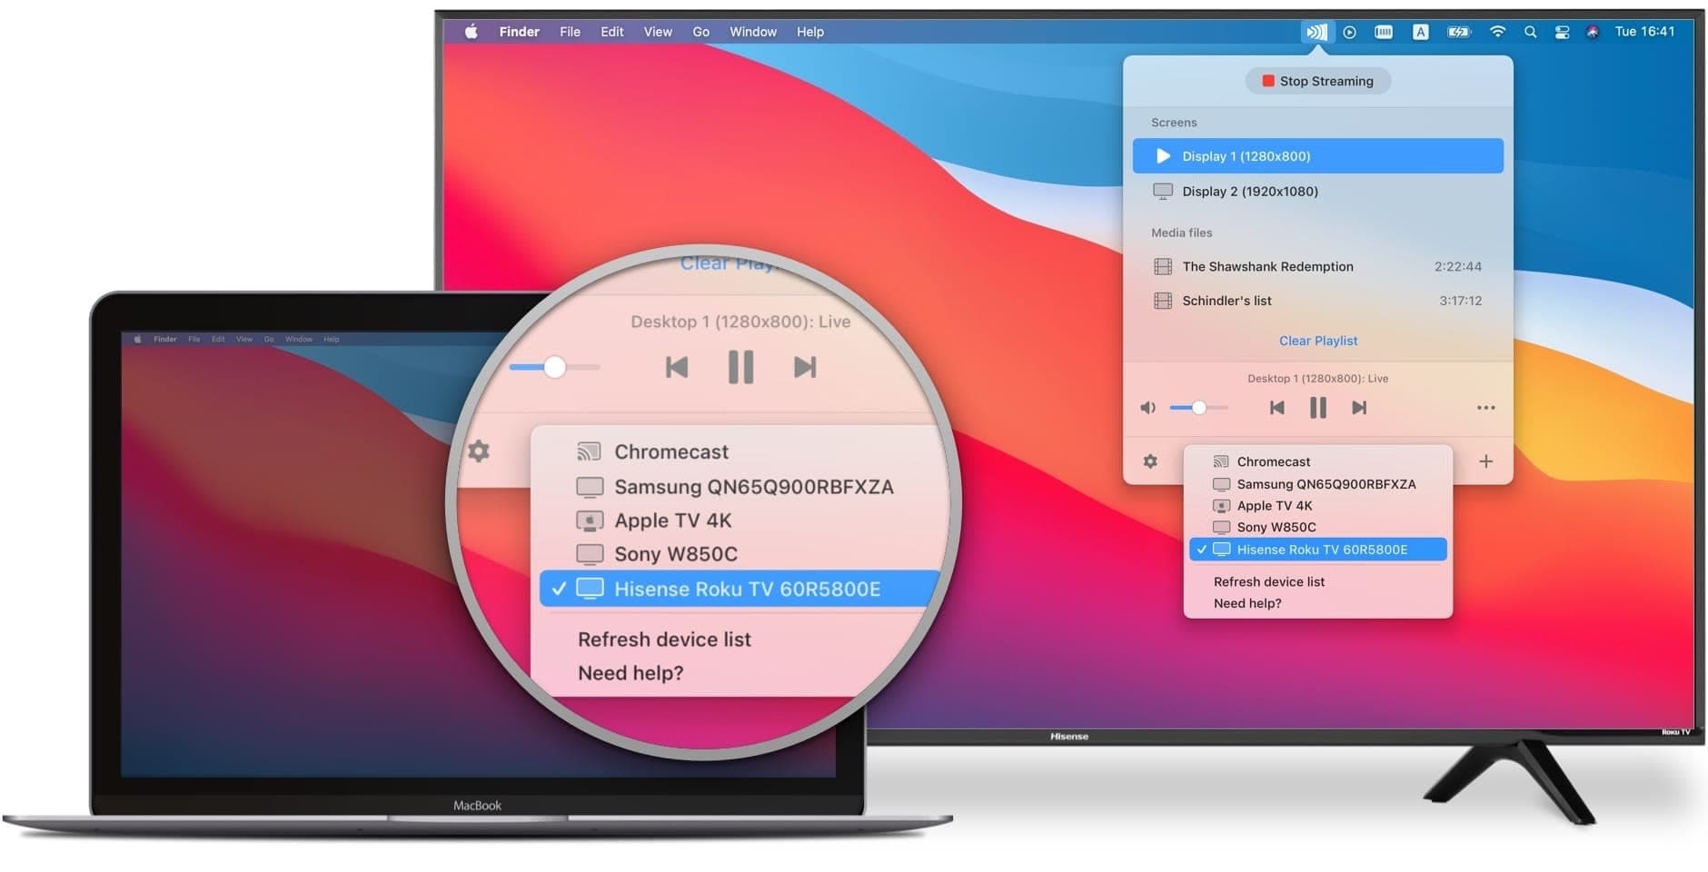Screen dimensions: 1708x872
Task: Open the more options ellipsis menu
Action: coord(1486,408)
